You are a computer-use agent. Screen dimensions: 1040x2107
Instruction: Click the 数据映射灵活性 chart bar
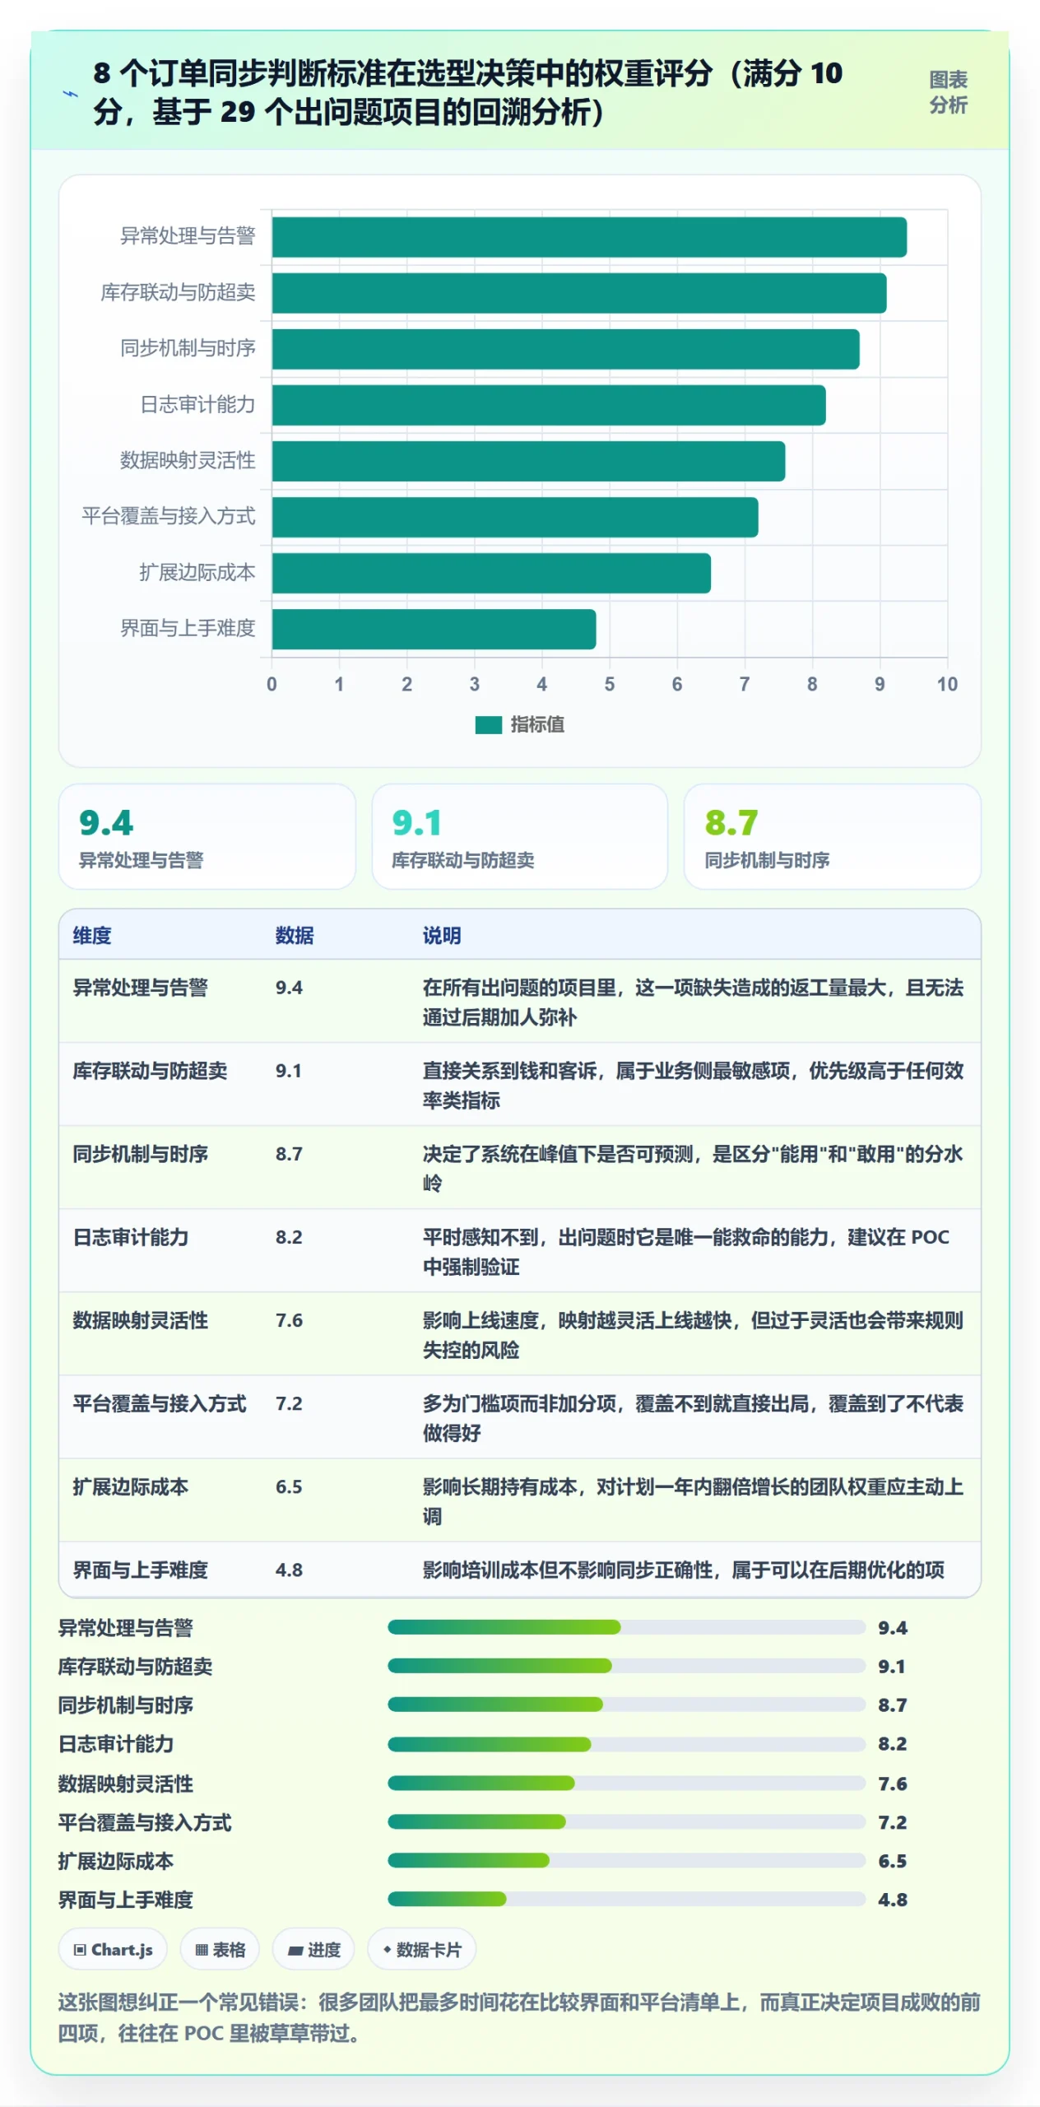528,461
